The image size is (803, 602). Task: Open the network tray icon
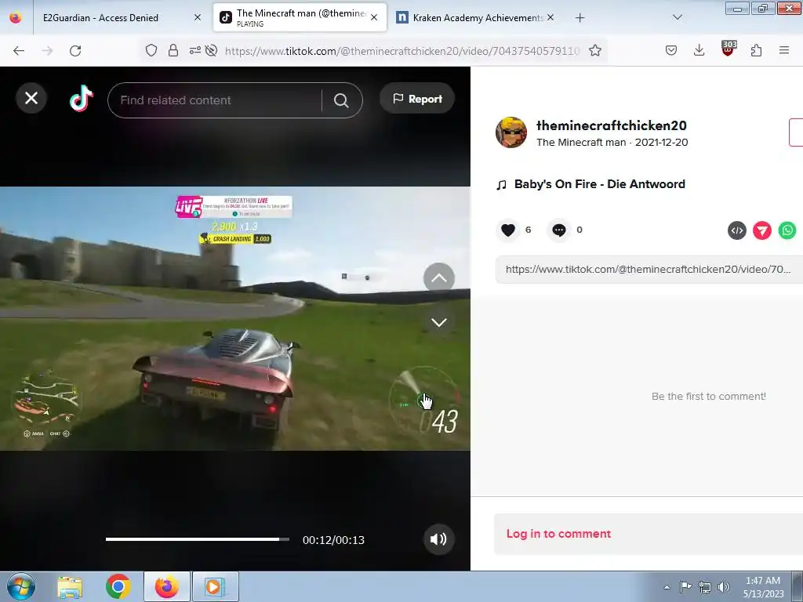pos(705,587)
